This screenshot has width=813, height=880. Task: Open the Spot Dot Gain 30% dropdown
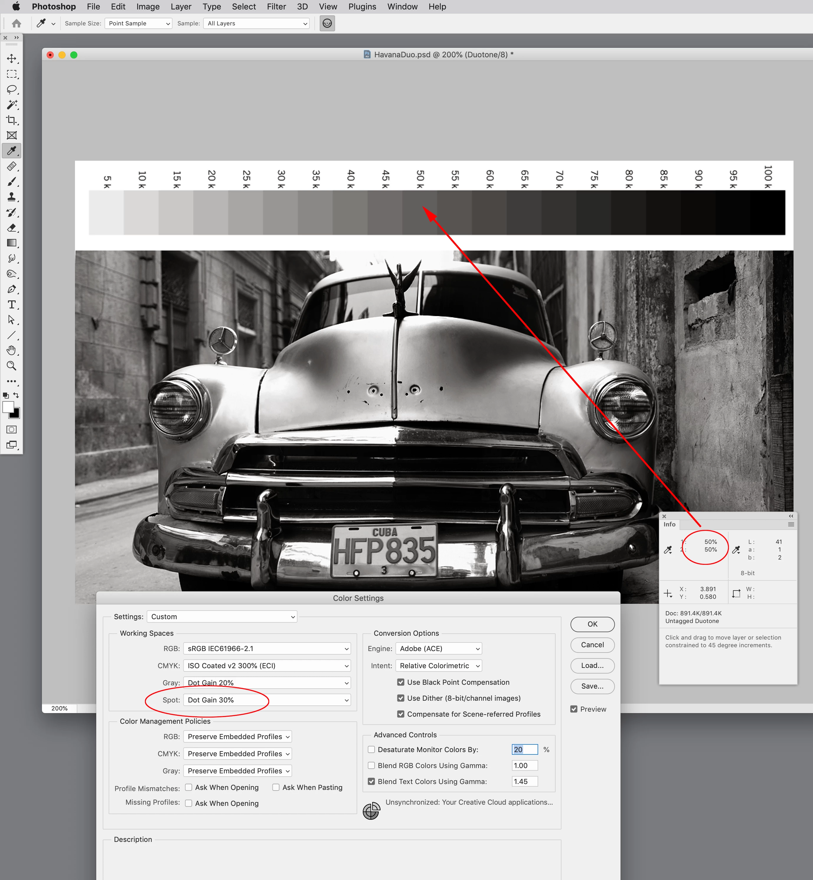267,700
